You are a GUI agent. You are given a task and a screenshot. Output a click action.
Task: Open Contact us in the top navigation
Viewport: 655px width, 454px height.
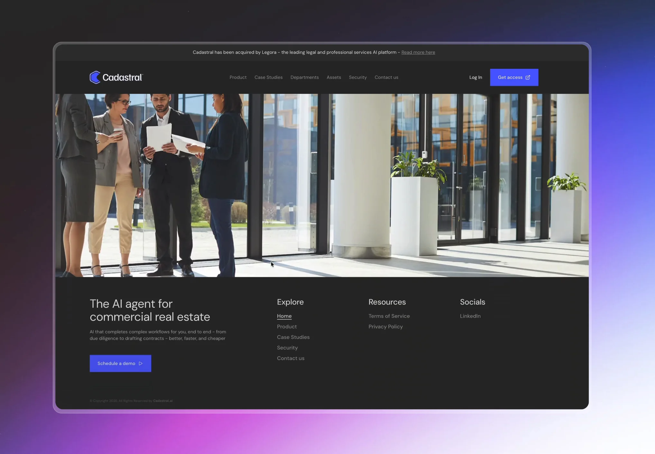point(386,77)
